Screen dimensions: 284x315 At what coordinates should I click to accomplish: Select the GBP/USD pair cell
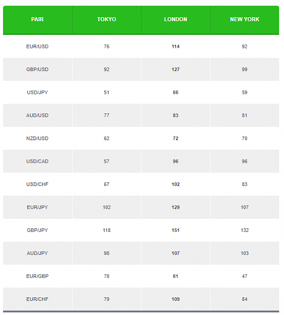pyautogui.click(x=37, y=70)
